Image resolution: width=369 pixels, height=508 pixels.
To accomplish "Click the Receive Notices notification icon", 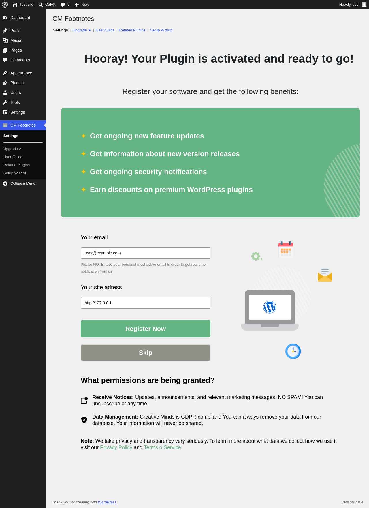I will 84,400.
